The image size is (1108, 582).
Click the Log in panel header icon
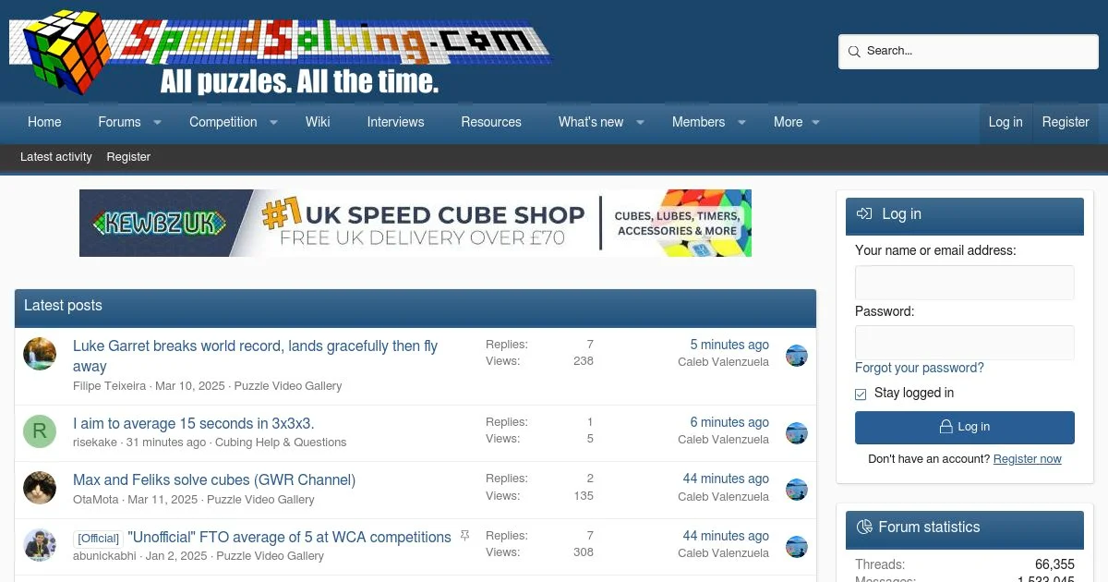864,214
